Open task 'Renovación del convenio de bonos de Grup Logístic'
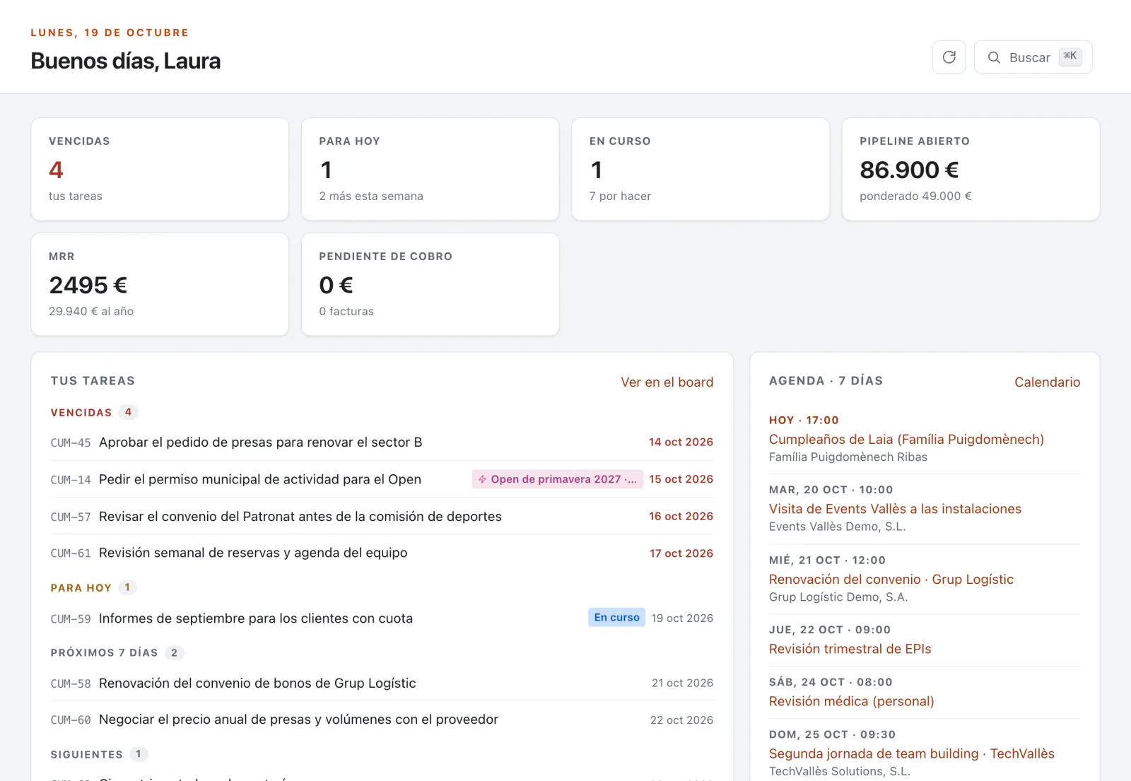This screenshot has width=1131, height=781. click(x=382, y=683)
